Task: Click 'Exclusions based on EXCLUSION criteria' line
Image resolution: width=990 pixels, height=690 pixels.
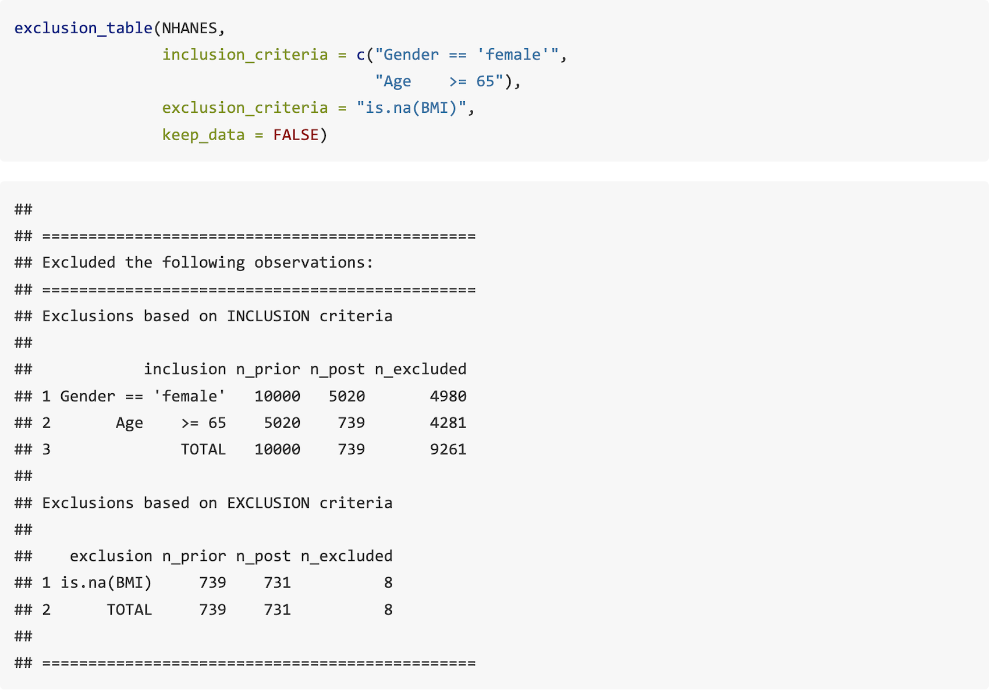Action: click(217, 503)
